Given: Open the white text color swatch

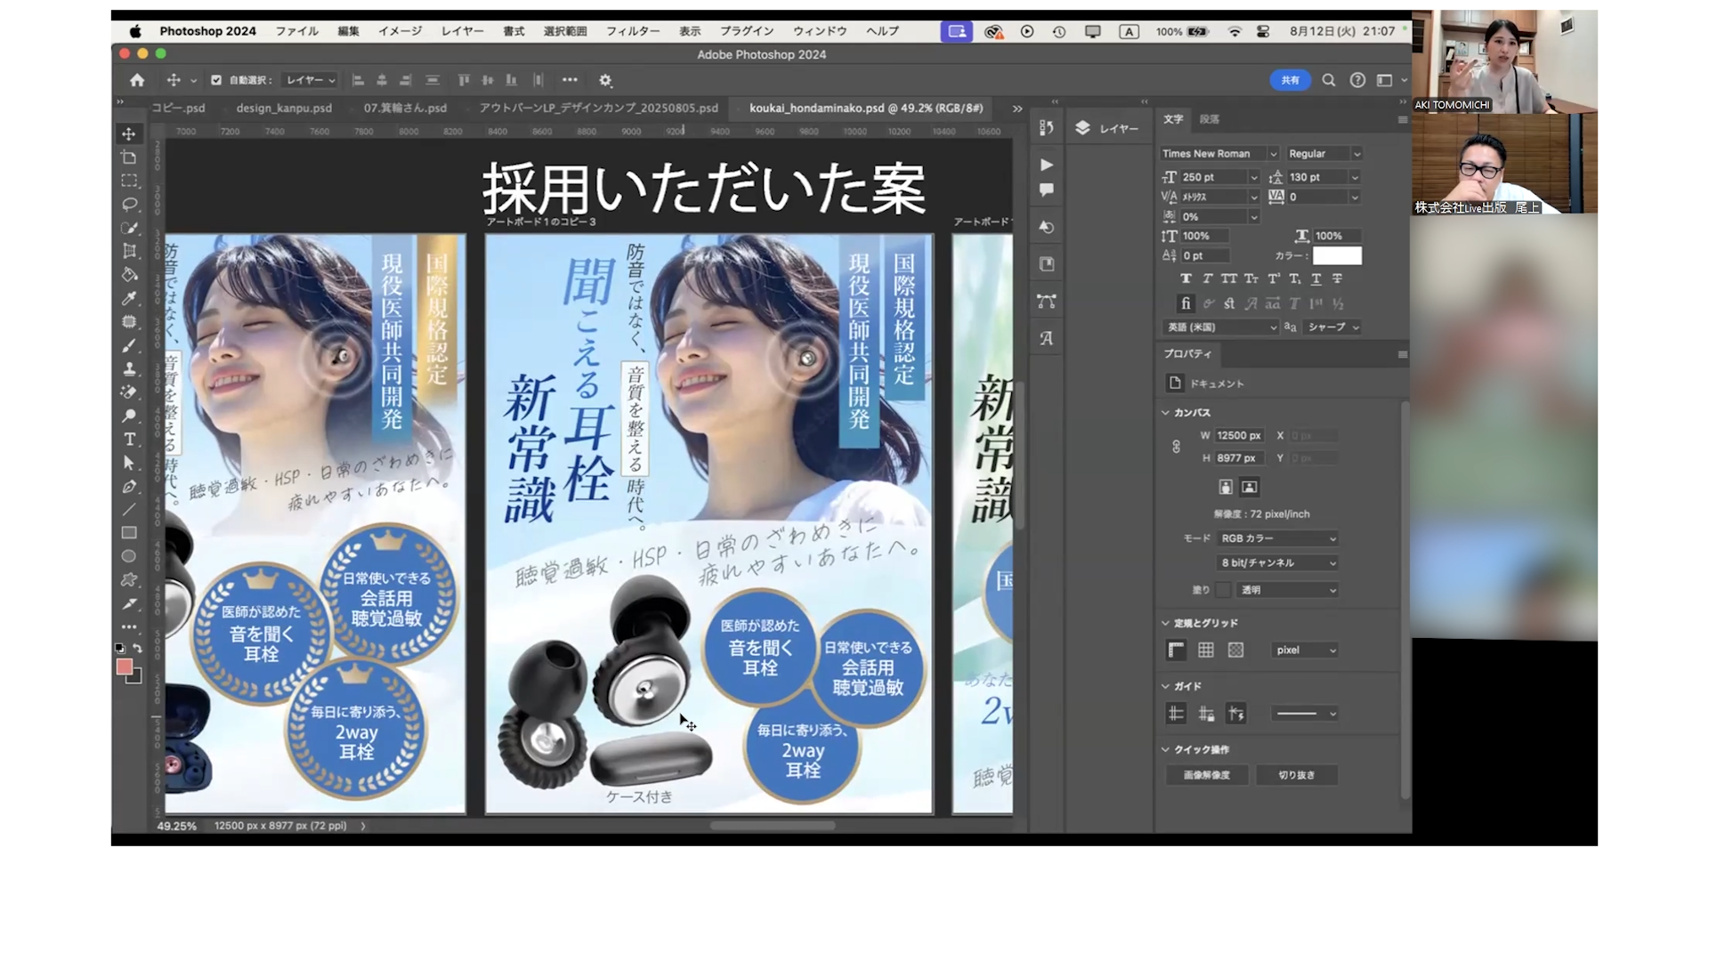Looking at the screenshot, I should pyautogui.click(x=1336, y=256).
